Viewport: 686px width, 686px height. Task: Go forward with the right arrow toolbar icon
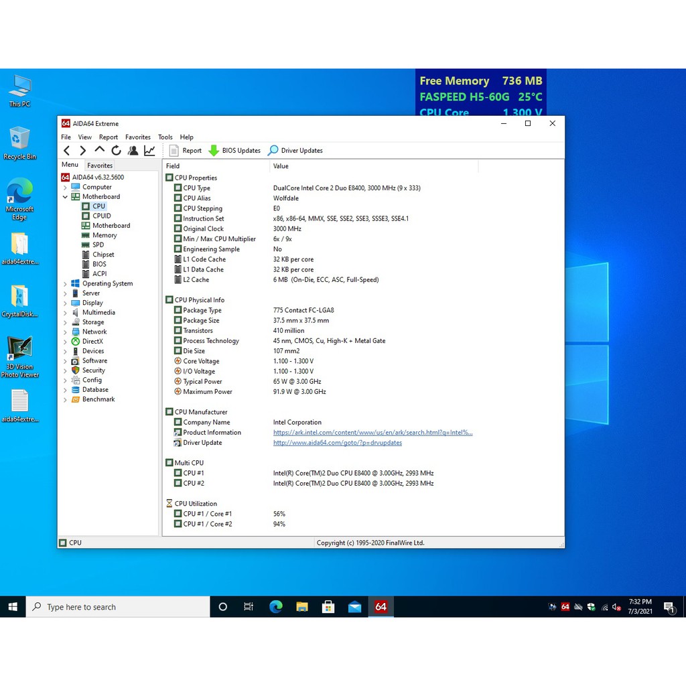82,151
